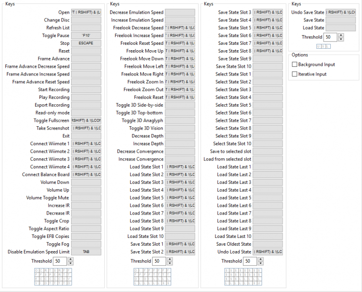The image size is (362, 292).
Task: Rebind the Freelook Reset hotkey
Action: 180,97
